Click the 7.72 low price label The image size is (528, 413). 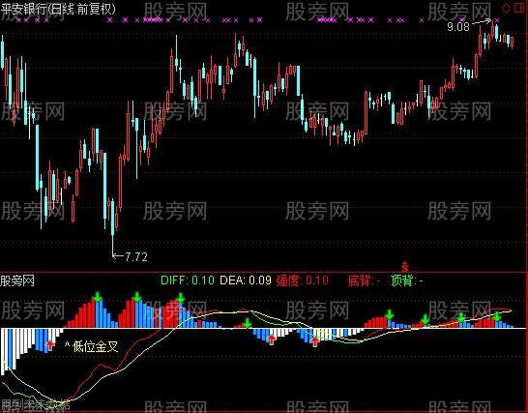136,257
